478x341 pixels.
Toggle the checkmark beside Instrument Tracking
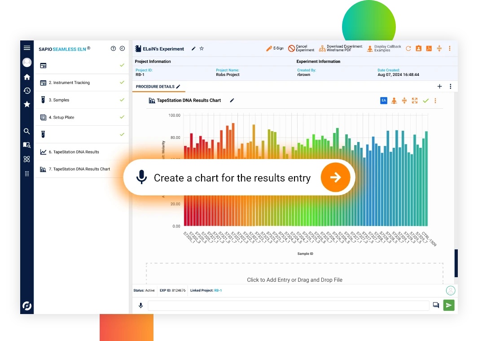tap(122, 83)
